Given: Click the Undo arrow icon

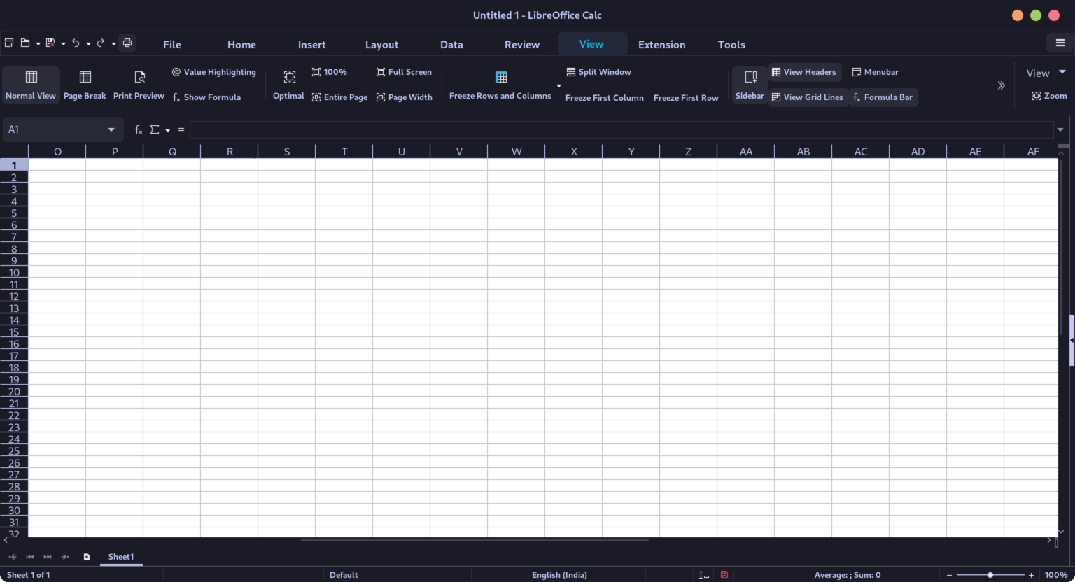Looking at the screenshot, I should 76,43.
